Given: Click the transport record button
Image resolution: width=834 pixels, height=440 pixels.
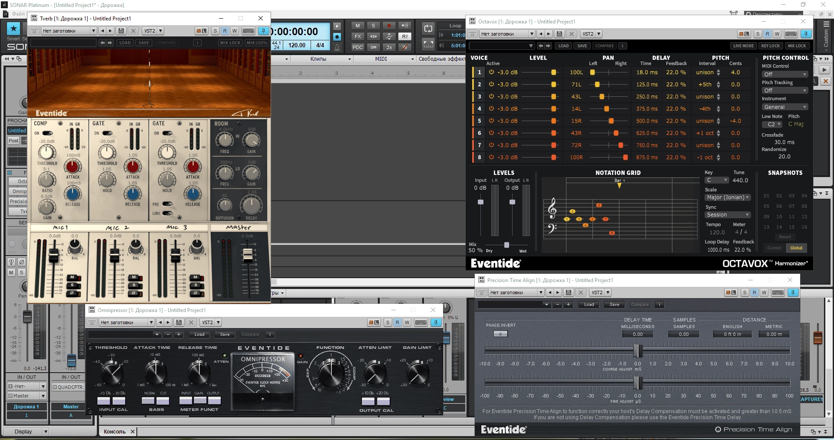Looking at the screenshot, I should (x=337, y=37).
